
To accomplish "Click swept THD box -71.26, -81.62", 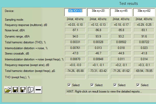I will [x=121, y=71].
